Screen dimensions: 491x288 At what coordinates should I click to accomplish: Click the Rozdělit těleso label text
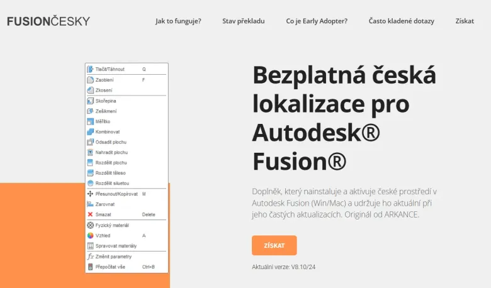(x=111, y=173)
